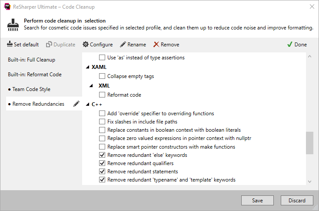Click the Rename pencil icon in toolbar

pos(123,44)
